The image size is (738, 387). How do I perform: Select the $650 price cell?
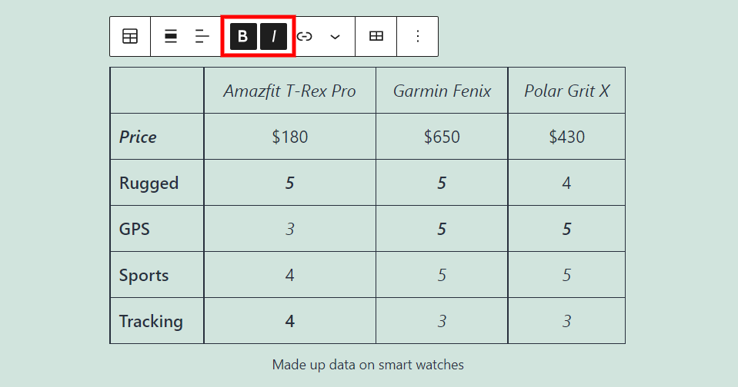(442, 137)
